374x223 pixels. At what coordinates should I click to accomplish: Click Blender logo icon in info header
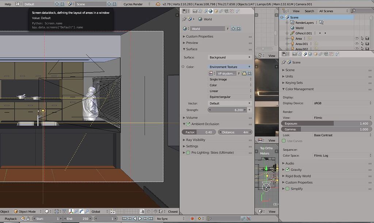(x=158, y=4)
